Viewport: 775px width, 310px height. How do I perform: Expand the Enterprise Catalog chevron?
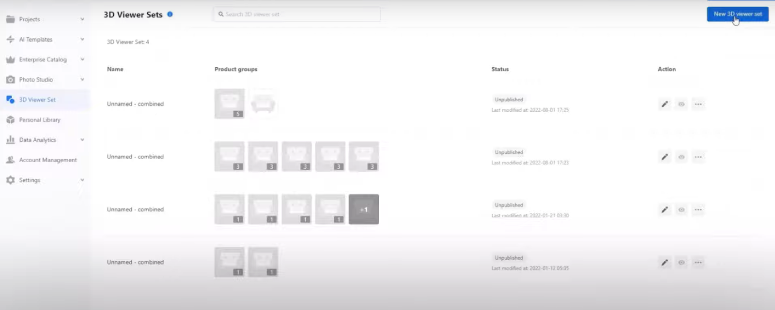pyautogui.click(x=82, y=59)
